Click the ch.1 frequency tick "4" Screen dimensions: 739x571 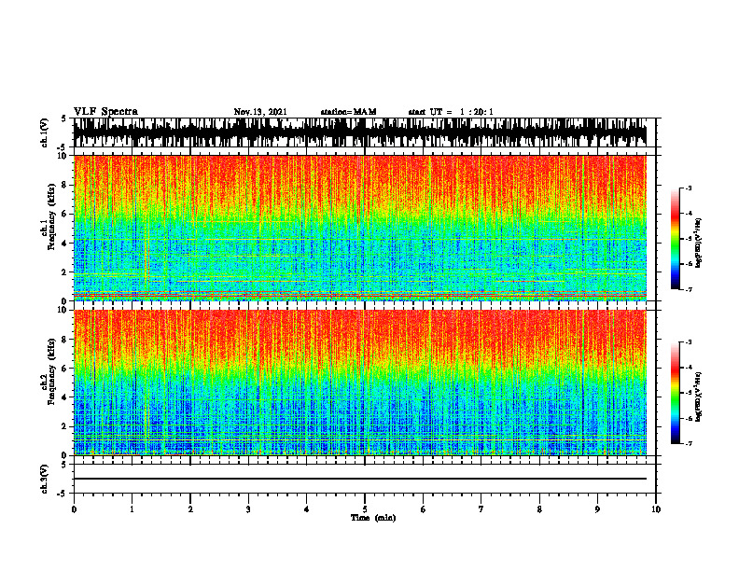tap(64, 244)
